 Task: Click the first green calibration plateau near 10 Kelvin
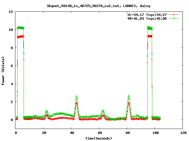coord(21,28)
